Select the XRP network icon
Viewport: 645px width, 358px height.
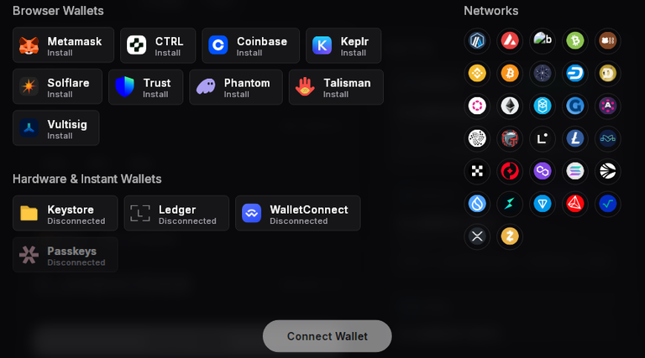pos(477,236)
